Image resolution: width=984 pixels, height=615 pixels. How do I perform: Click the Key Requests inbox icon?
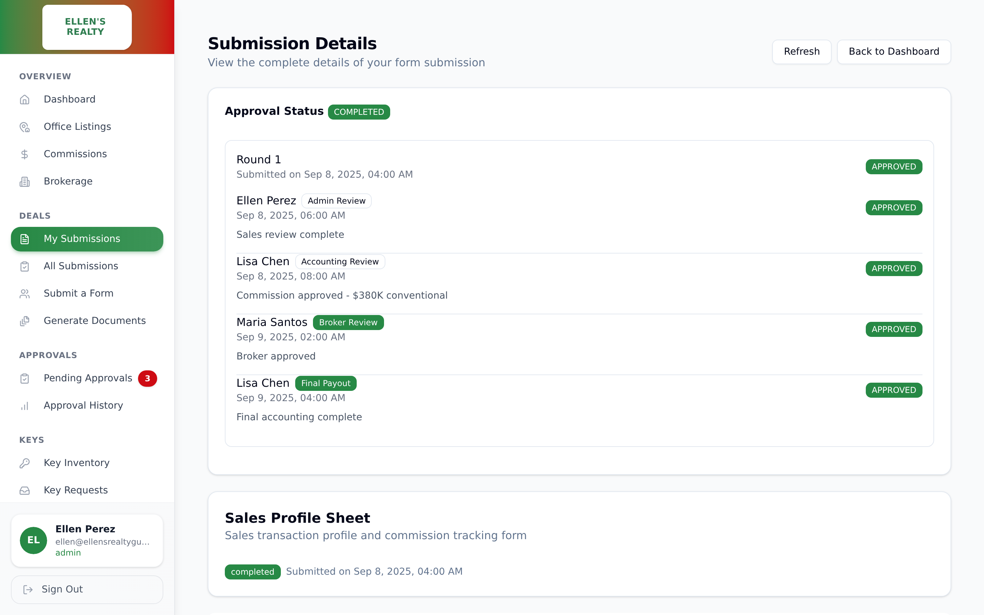click(x=25, y=491)
